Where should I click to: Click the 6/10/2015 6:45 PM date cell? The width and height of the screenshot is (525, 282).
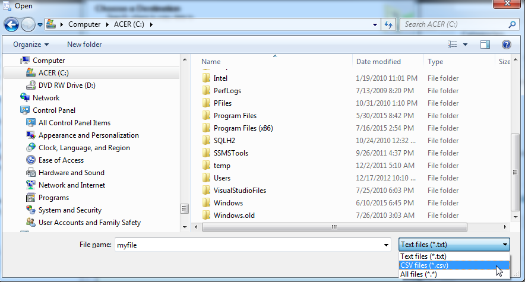[385, 203]
